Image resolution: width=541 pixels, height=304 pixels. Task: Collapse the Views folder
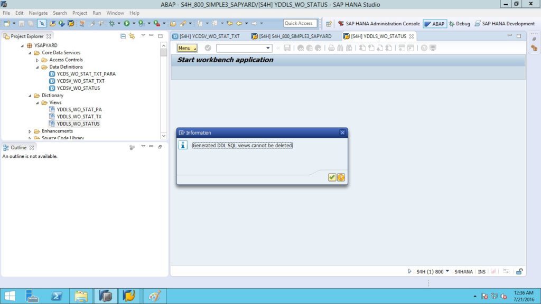point(38,103)
